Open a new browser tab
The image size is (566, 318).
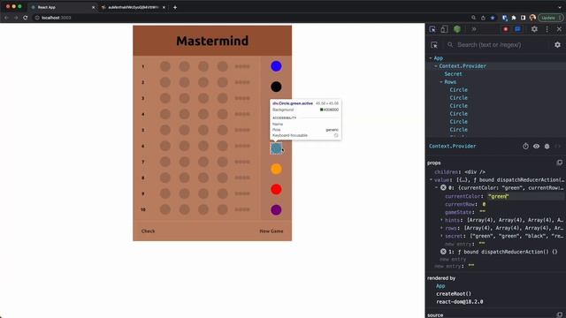pyautogui.click(x=175, y=7)
